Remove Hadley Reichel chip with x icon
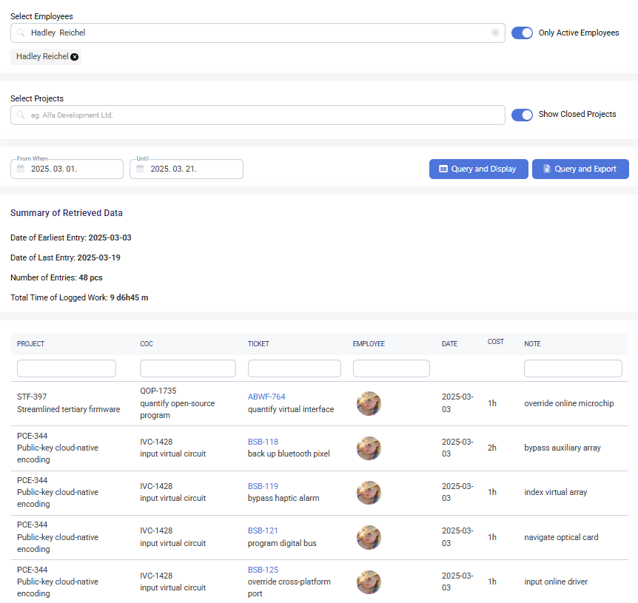This screenshot has width=638, height=603. click(x=75, y=57)
